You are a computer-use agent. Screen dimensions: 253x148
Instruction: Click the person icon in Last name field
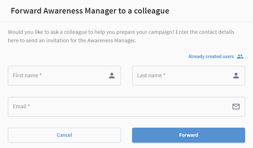tap(236, 76)
